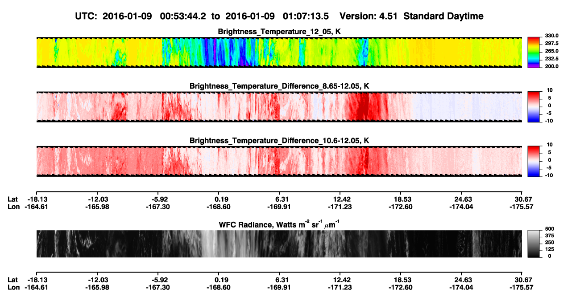The height and width of the screenshot is (297, 580).
Task: Click "Lon" label above the WFC Radiance panel
Action: 14,207
